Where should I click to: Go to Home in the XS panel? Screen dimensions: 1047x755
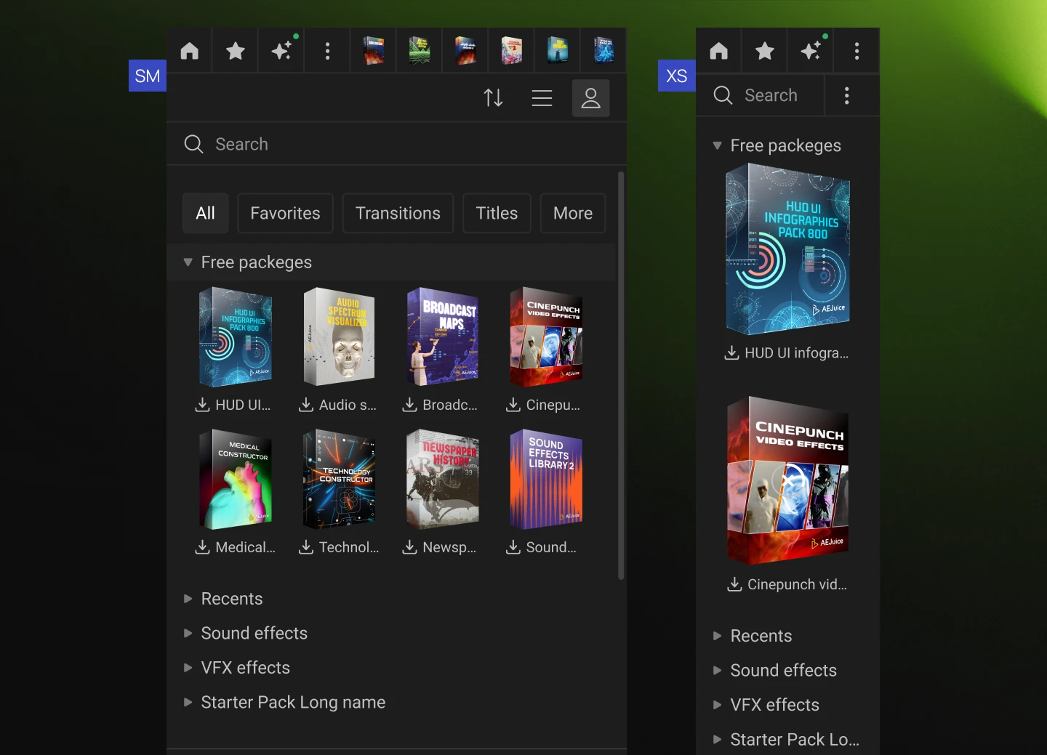(719, 51)
